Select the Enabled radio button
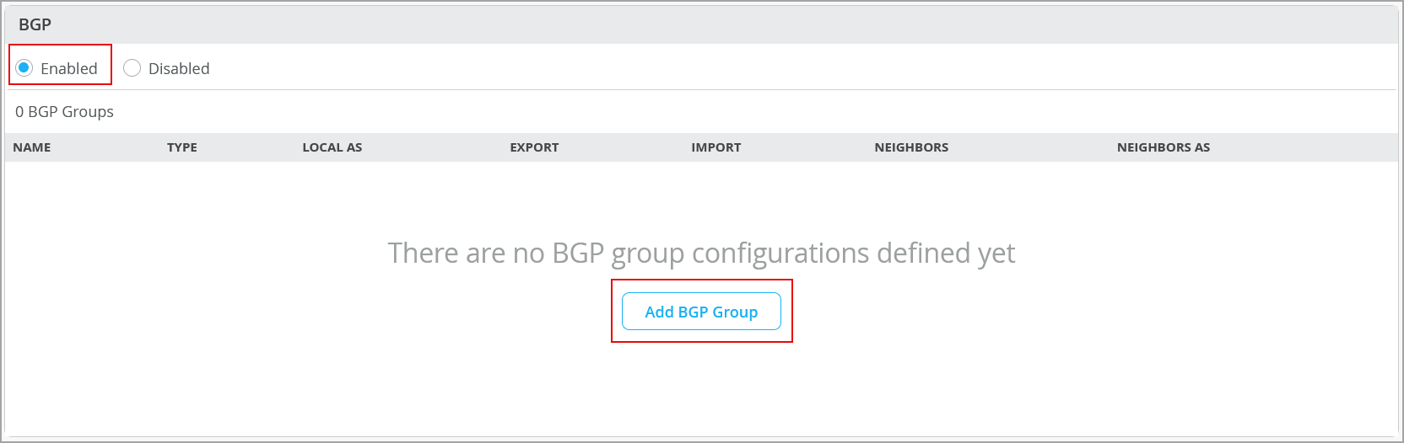The width and height of the screenshot is (1404, 443). click(x=24, y=68)
